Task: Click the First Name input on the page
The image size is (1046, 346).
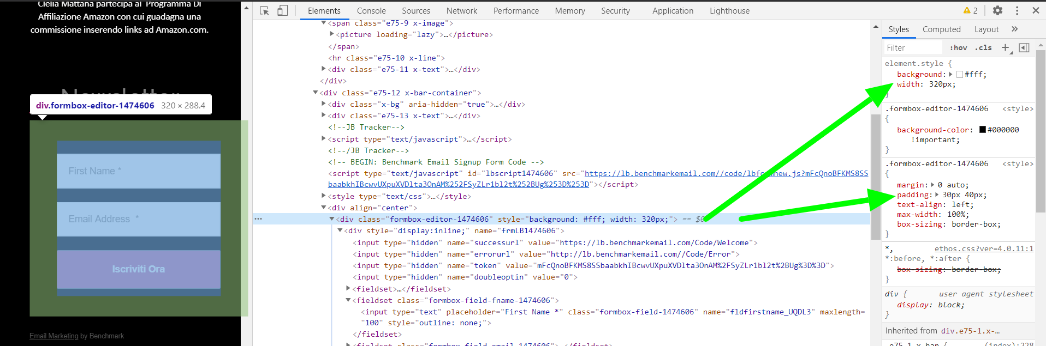Action: 139,171
